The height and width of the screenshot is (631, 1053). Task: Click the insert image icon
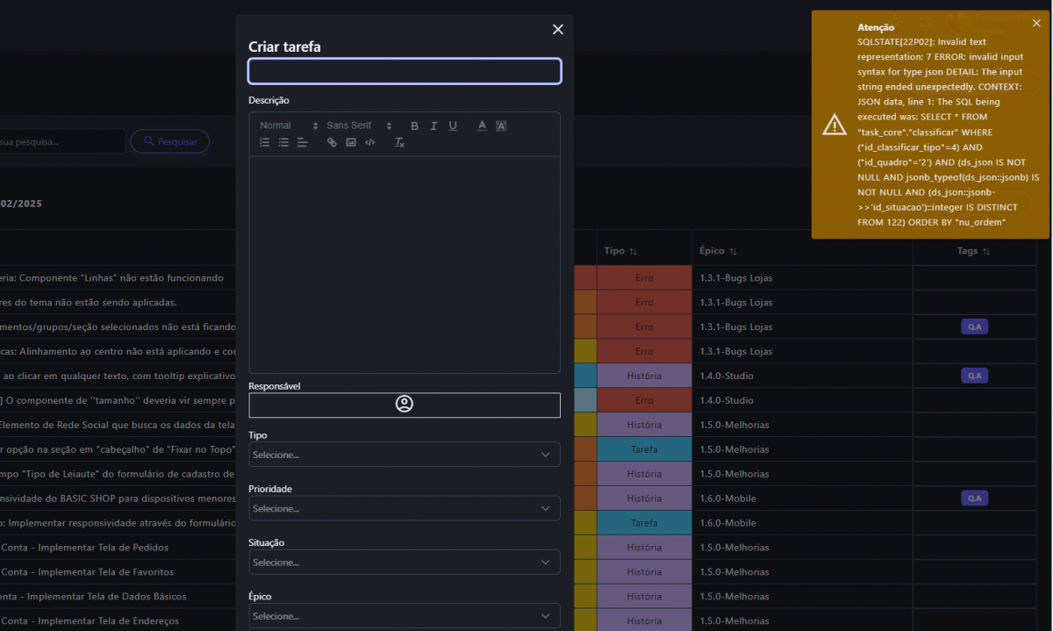(x=351, y=142)
